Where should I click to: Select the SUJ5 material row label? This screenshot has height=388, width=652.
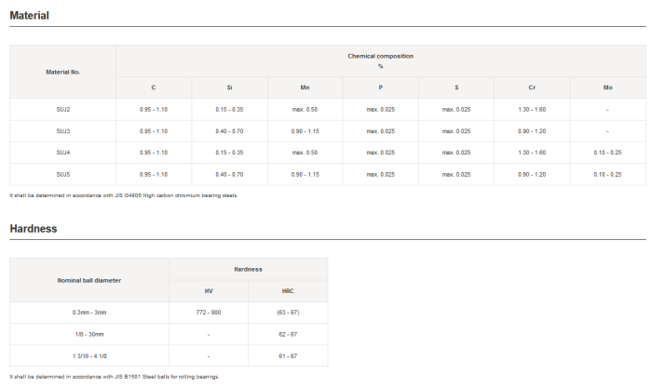pyautogui.click(x=62, y=174)
